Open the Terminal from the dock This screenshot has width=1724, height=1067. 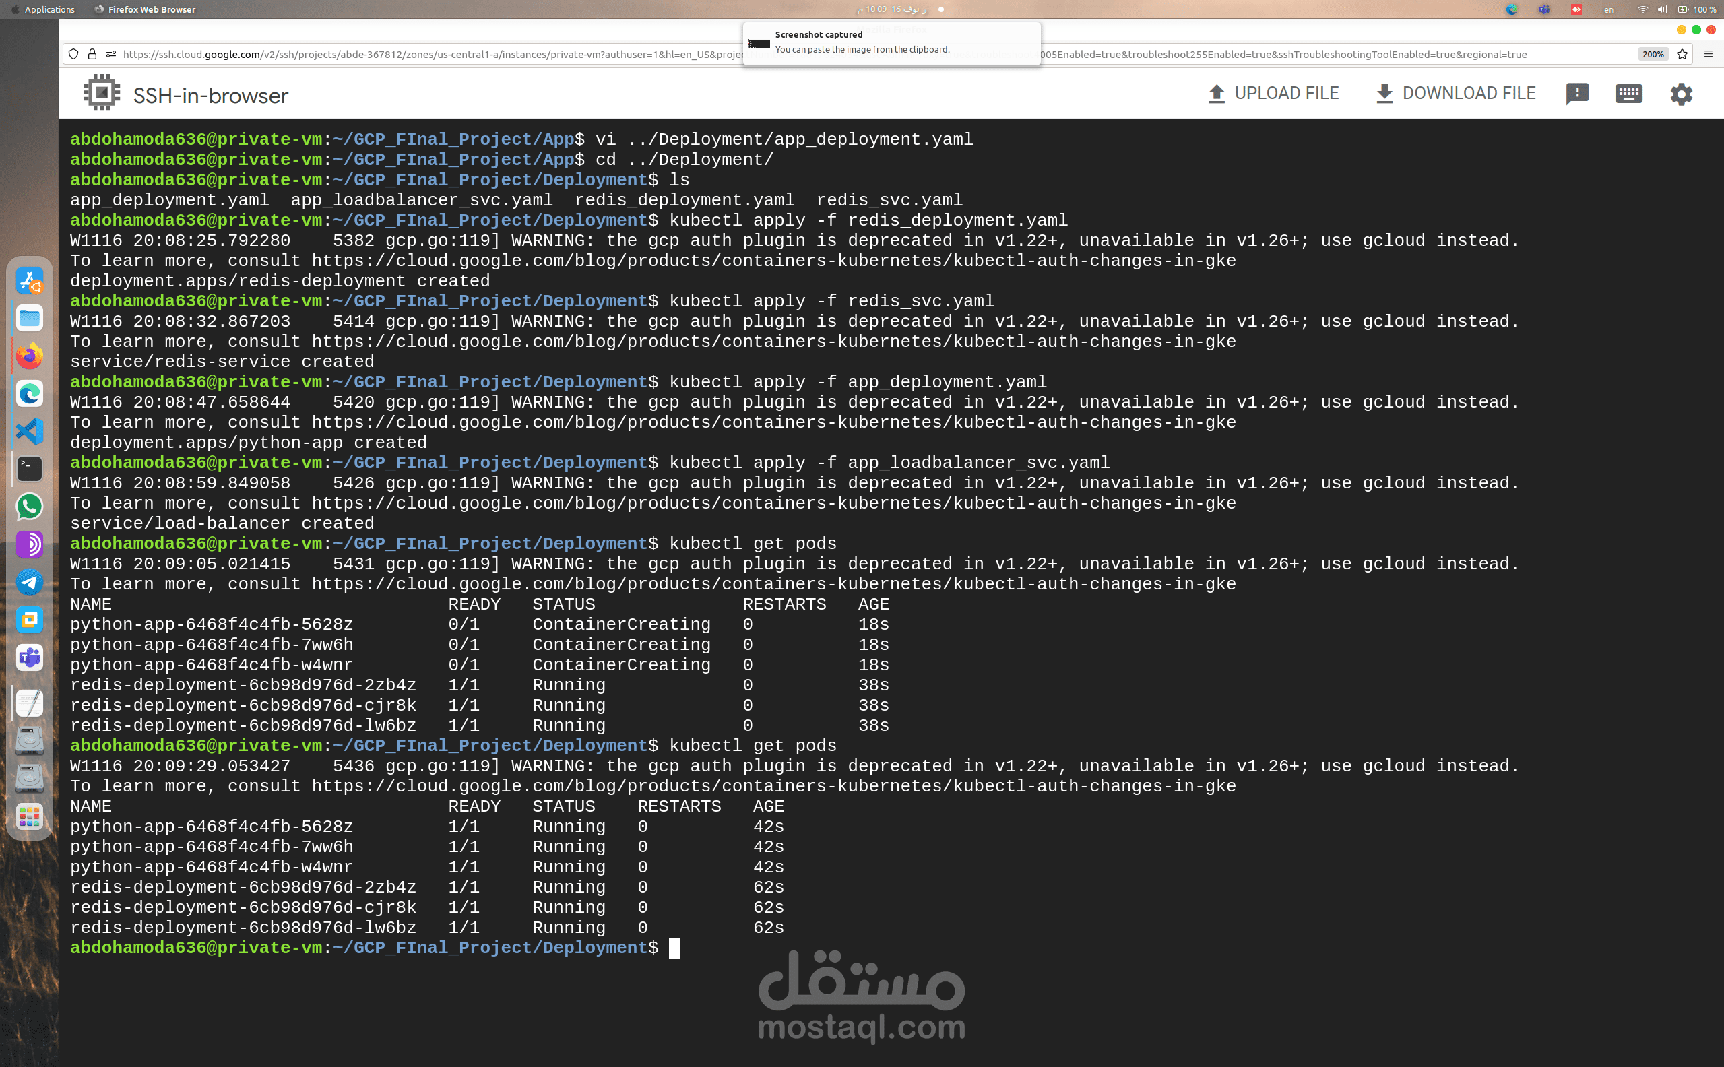point(30,469)
